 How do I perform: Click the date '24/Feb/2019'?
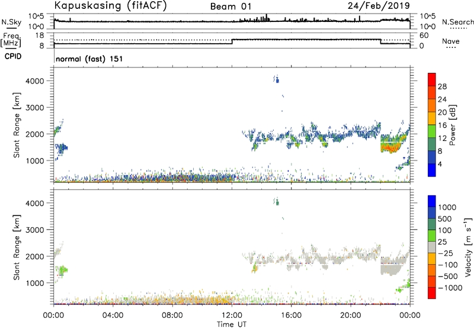tap(379, 6)
